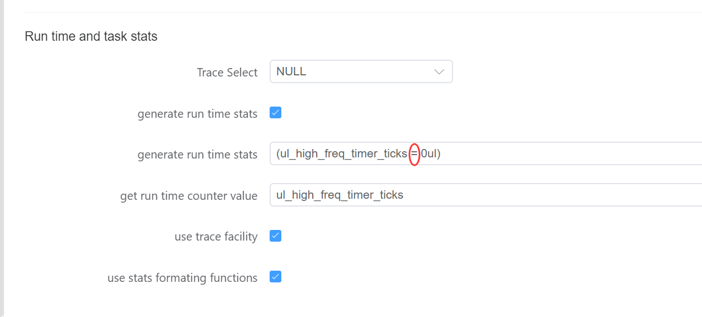Click the "Trace Select" label
Screen dimensions: 702x317
[227, 73]
